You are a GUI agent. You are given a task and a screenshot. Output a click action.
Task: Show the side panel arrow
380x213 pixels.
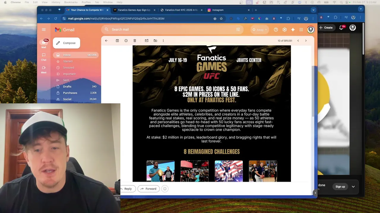315,193
